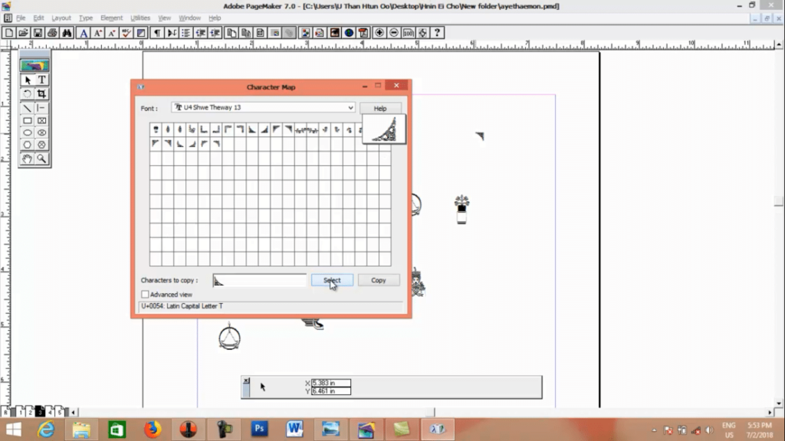Click the Select button in Character Map

(x=332, y=280)
